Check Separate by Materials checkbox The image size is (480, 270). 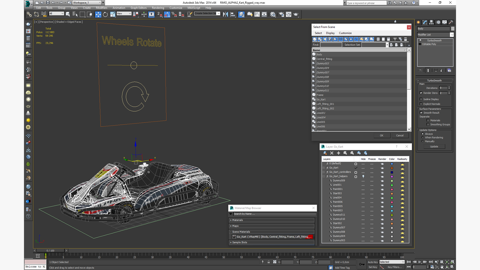[428, 120]
